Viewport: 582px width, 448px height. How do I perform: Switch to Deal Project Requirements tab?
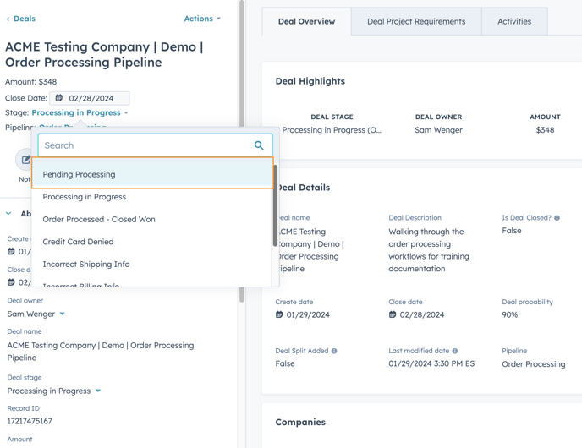pyautogui.click(x=416, y=21)
